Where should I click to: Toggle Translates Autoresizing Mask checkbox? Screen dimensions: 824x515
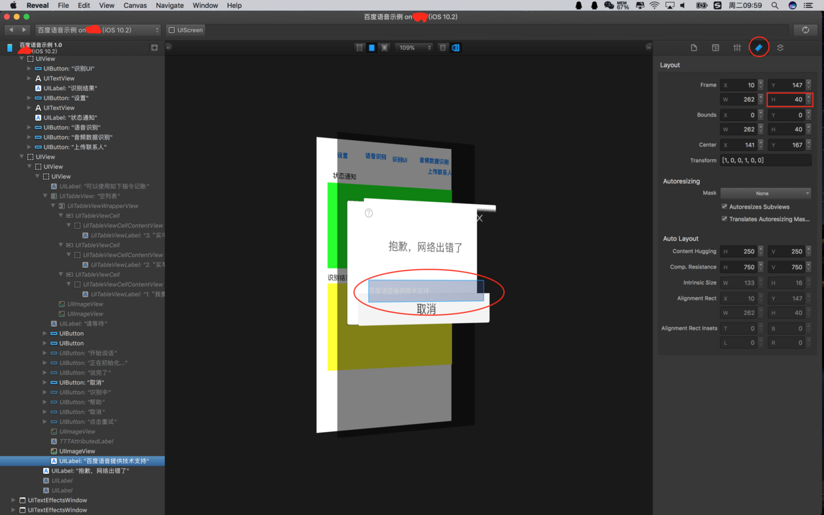click(x=724, y=219)
